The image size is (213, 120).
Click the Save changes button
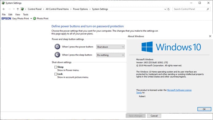[136, 116]
